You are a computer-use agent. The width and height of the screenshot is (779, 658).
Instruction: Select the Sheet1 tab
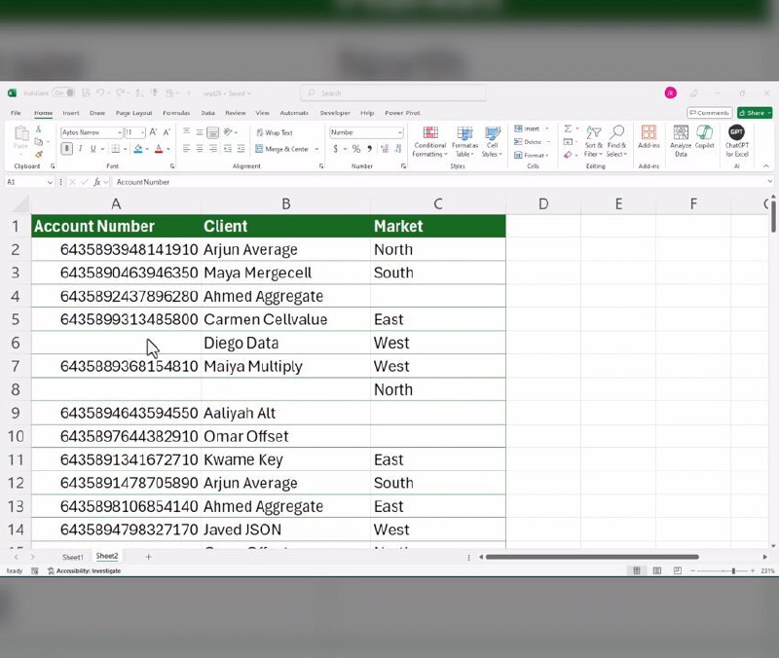(72, 557)
